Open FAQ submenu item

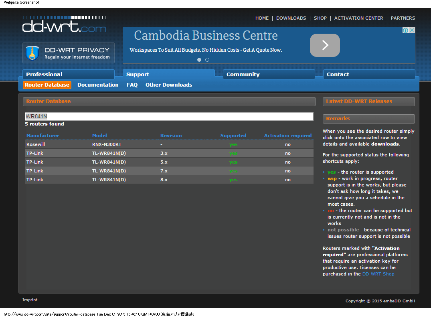(x=132, y=85)
